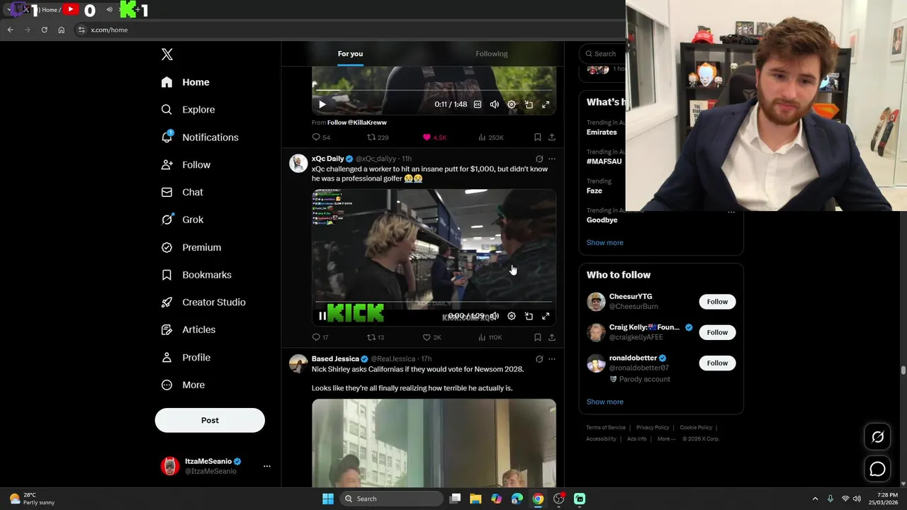Bookmark the KillaKreww video post

pyautogui.click(x=538, y=137)
